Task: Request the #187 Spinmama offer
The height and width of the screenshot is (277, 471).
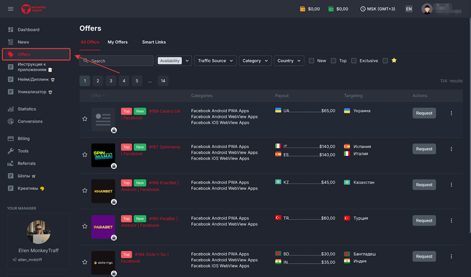Action: pyautogui.click(x=424, y=149)
